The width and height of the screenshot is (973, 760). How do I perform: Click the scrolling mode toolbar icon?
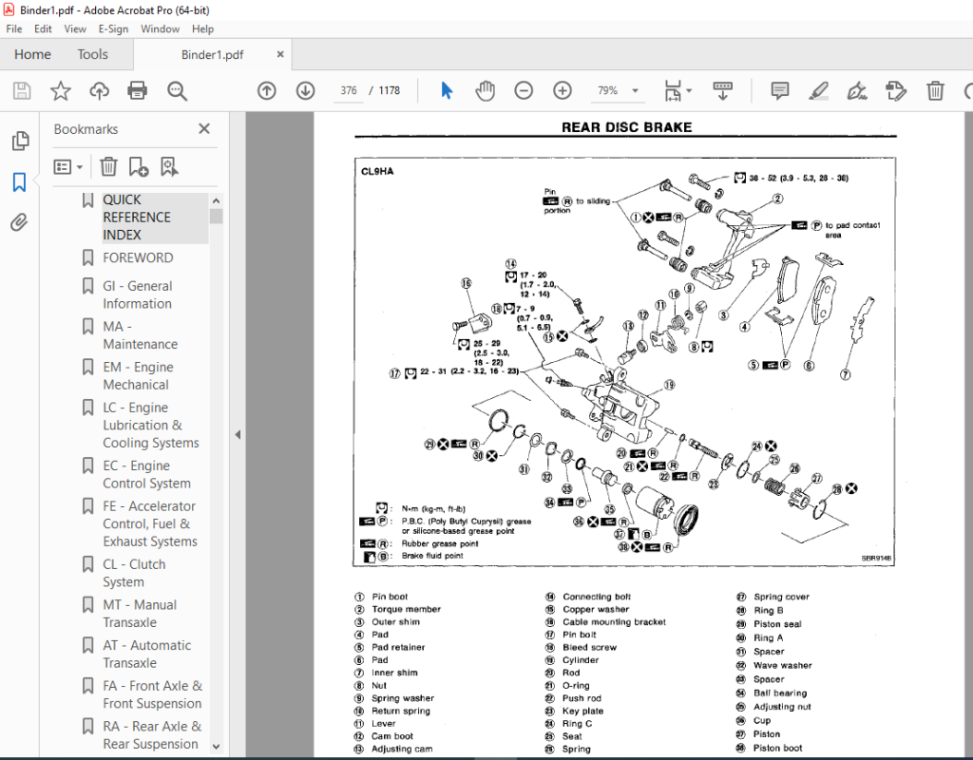coord(722,91)
